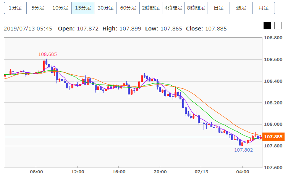This screenshot has height=179, width=288.
Task: Show the daily 日足 chart
Action: [218, 8]
